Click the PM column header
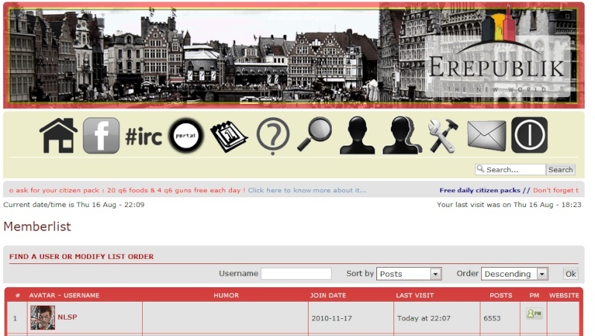Image resolution: width=595 pixels, height=336 pixels. pyautogui.click(x=534, y=295)
